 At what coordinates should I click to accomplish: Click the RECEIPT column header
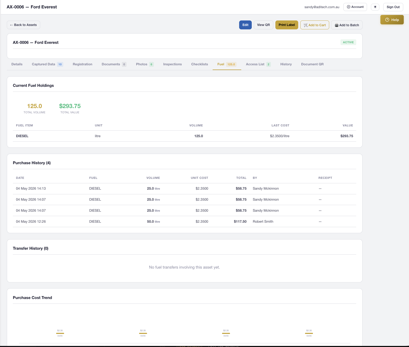[325, 178]
